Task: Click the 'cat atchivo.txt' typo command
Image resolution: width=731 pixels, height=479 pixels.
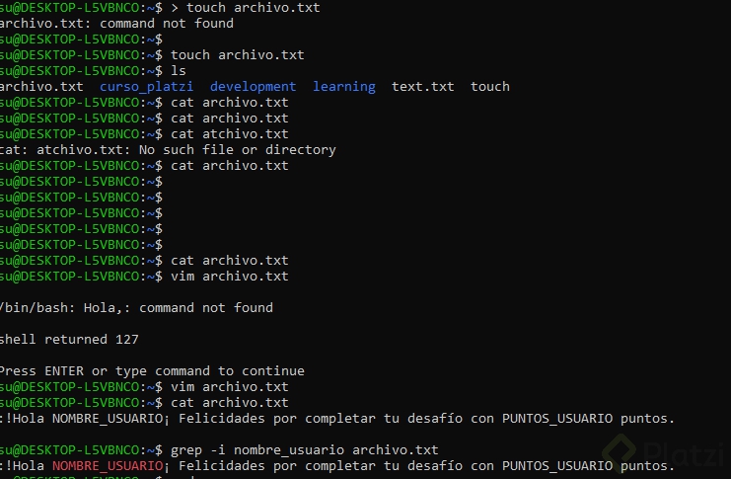Action: (x=230, y=134)
